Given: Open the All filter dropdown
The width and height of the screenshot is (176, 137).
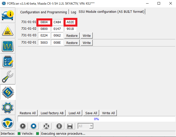Looking at the screenshot, I should [x=86, y=126].
